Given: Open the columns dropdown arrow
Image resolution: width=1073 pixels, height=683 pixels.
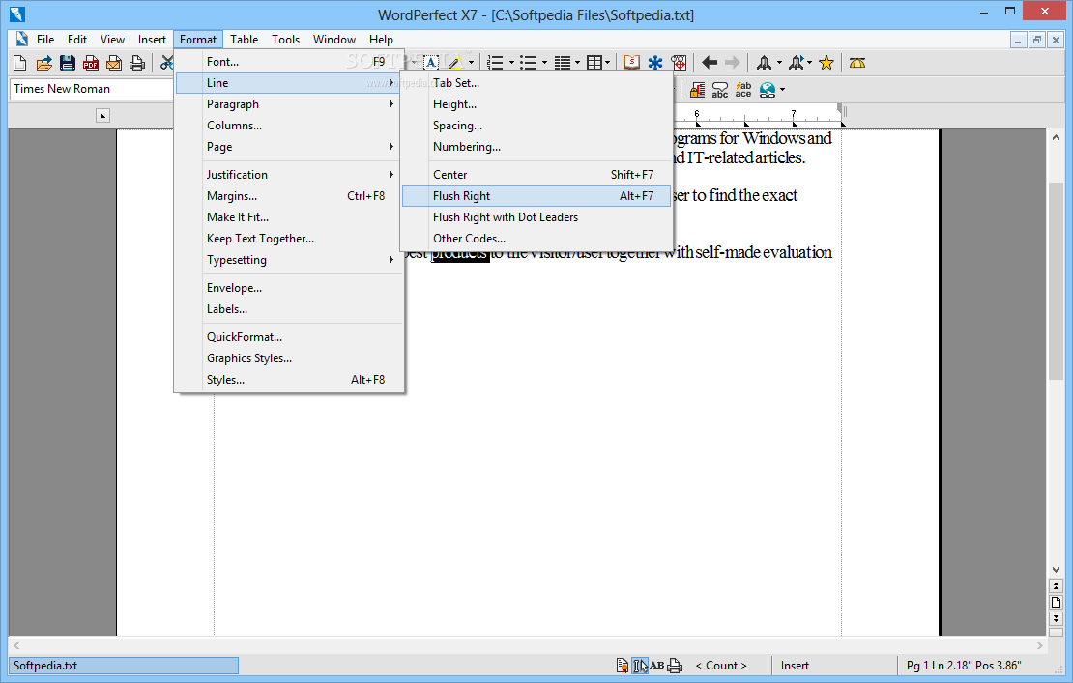Looking at the screenshot, I should tap(577, 63).
